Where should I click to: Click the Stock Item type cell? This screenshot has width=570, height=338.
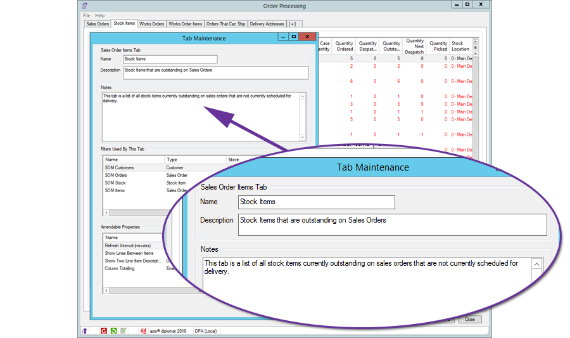point(176,183)
